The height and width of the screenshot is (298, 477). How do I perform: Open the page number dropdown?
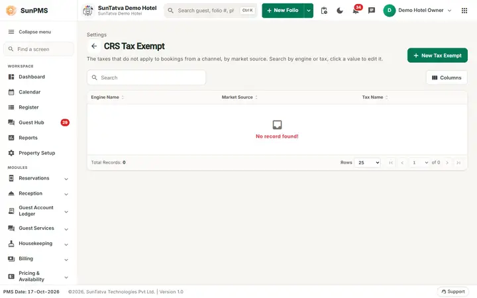pyautogui.click(x=419, y=163)
